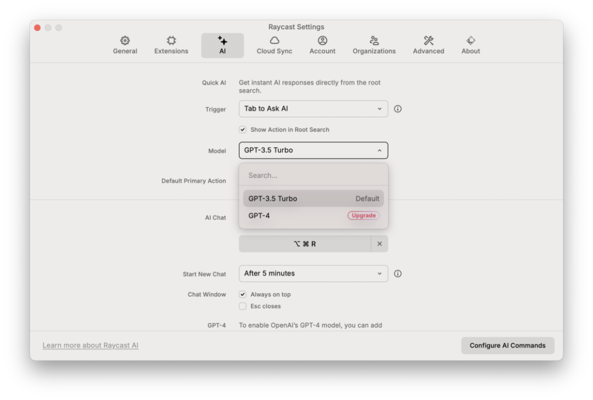The image size is (593, 400).
Task: Open the General settings tab
Action: coord(125,46)
